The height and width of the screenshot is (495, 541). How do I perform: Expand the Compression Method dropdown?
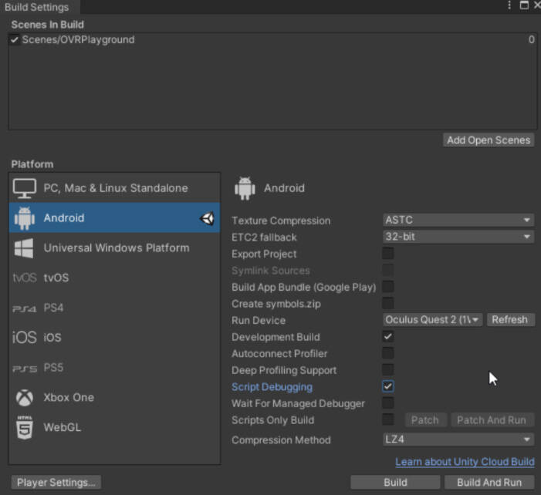458,439
